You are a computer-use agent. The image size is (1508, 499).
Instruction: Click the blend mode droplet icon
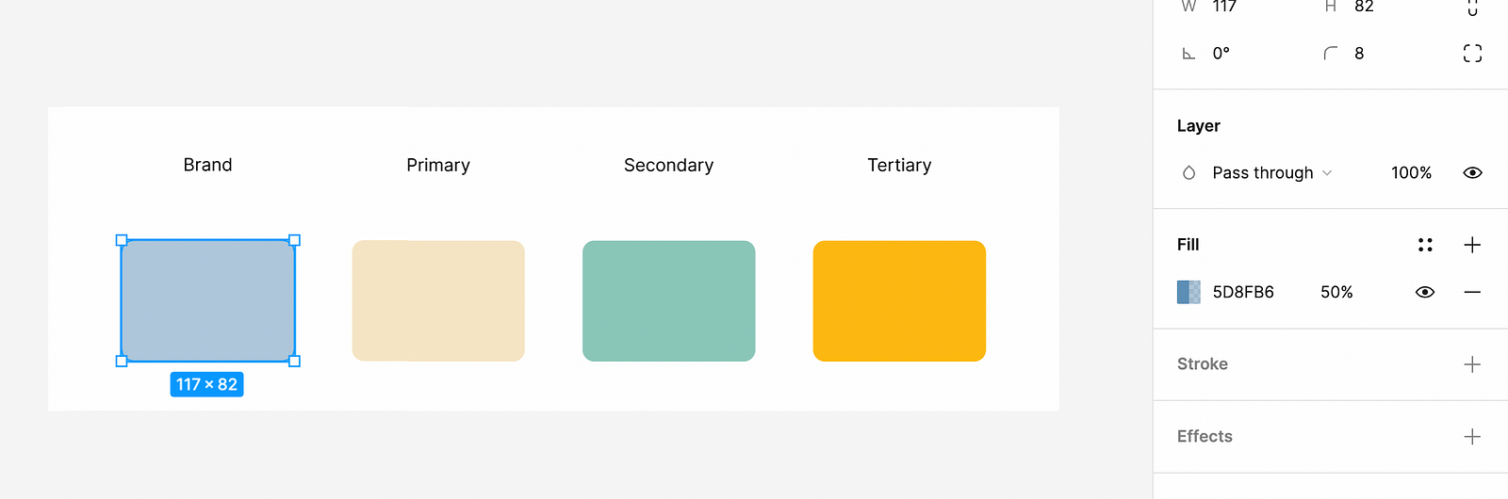(1188, 173)
